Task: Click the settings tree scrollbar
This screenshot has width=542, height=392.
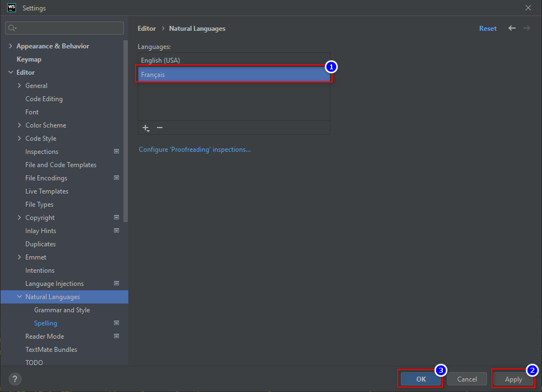Action: [x=126, y=131]
